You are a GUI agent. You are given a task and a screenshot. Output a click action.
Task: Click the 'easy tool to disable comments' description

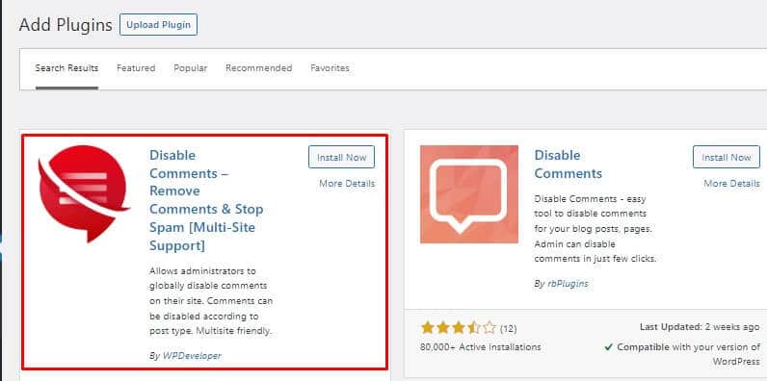click(x=595, y=229)
